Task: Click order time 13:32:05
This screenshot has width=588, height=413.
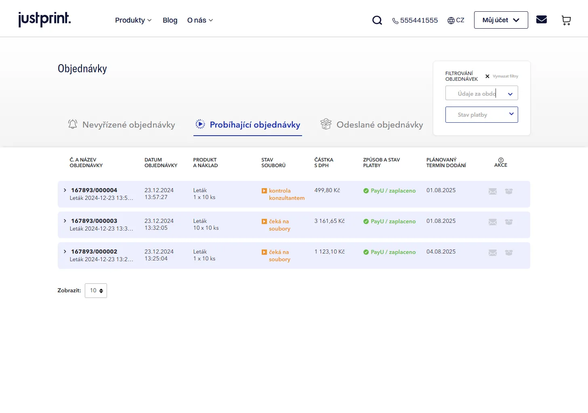Action: click(156, 228)
